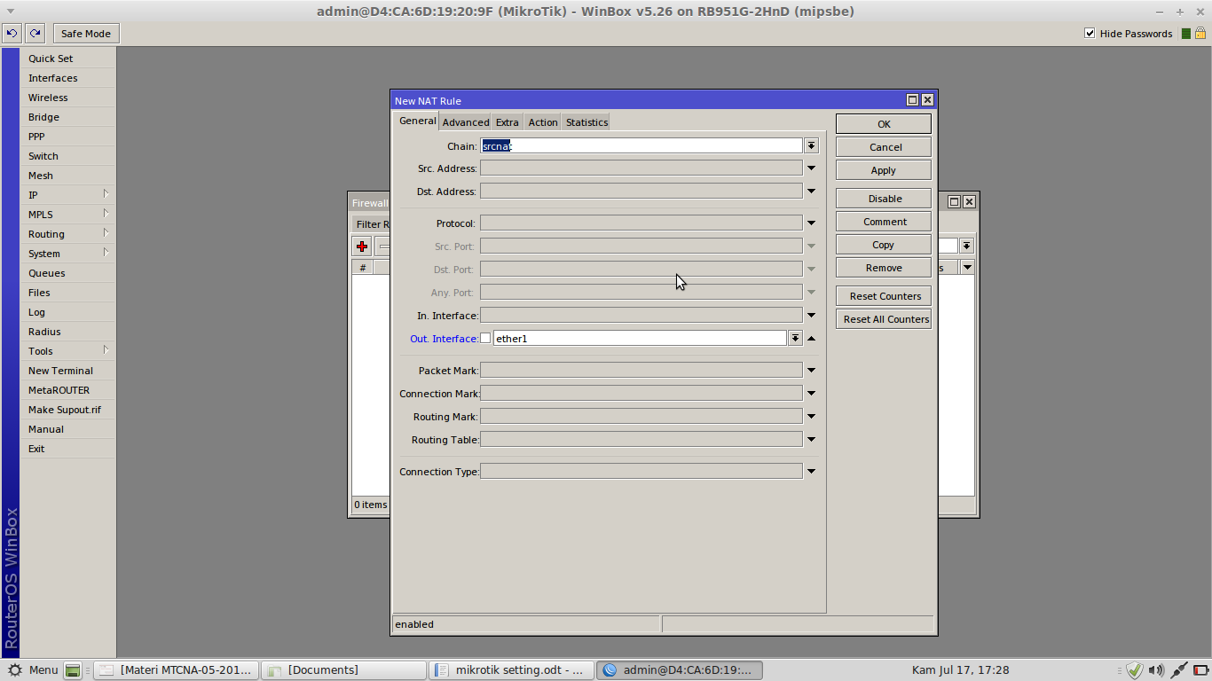Click the network connection tray icon
The image size is (1212, 681).
coord(1179,670)
